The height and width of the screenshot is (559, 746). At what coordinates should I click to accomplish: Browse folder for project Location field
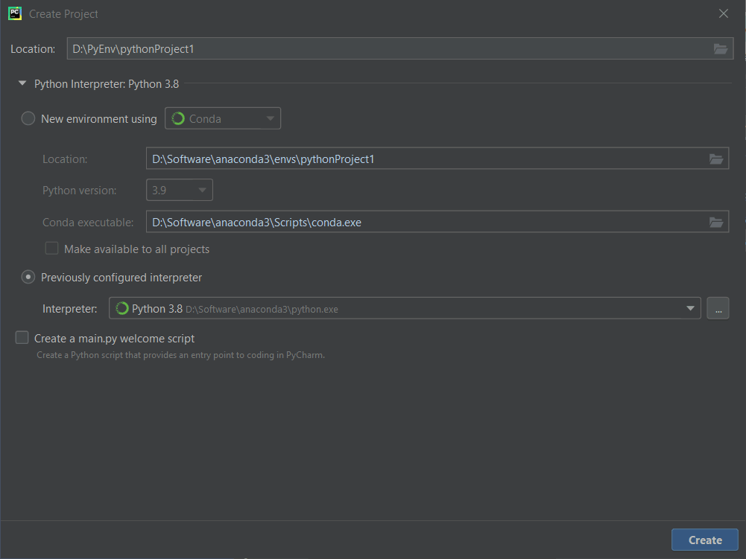tap(721, 49)
